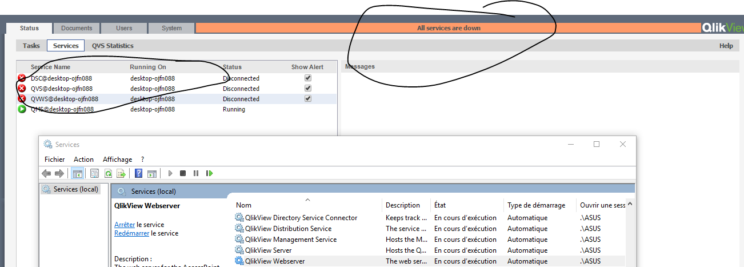
Task: Click the Export list toolbar icon
Action: click(121, 173)
